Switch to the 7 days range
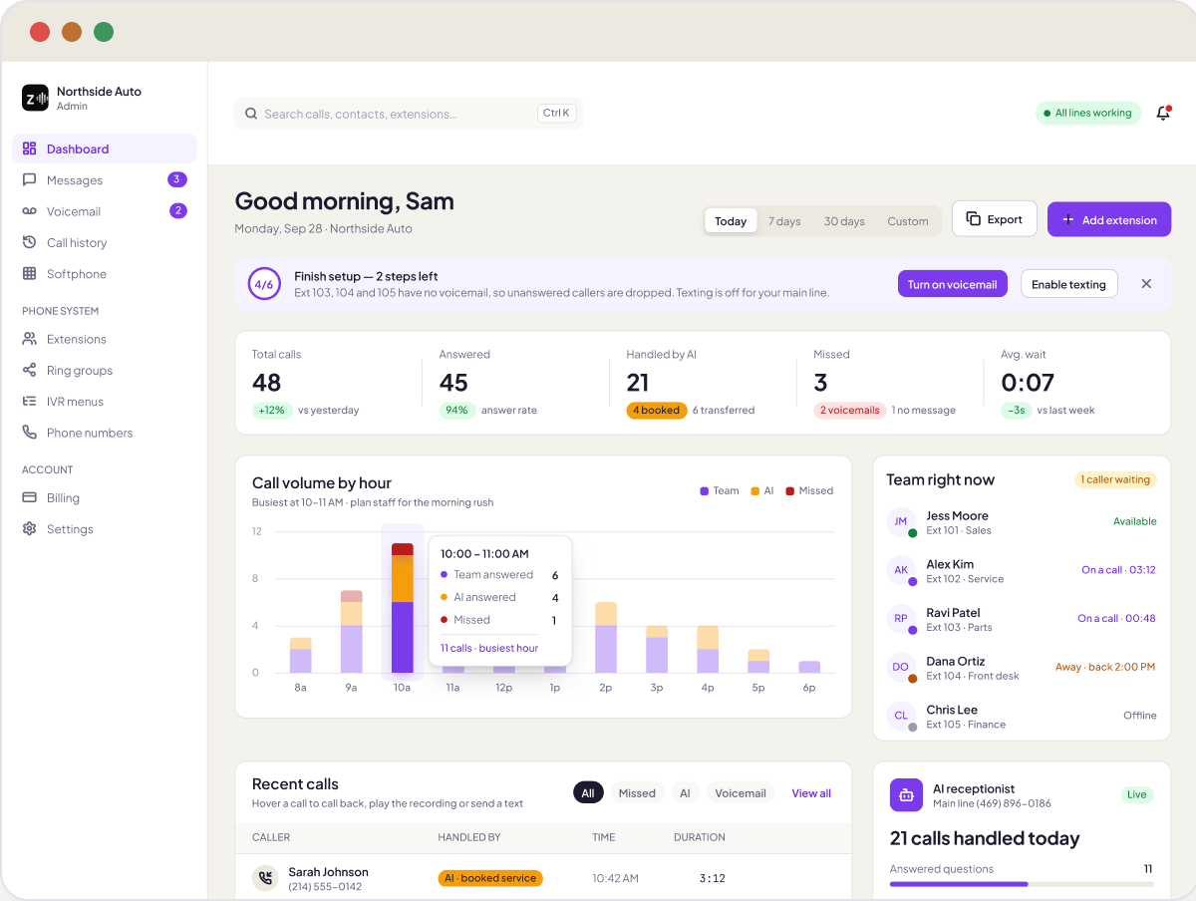1196x901 pixels. (x=784, y=221)
